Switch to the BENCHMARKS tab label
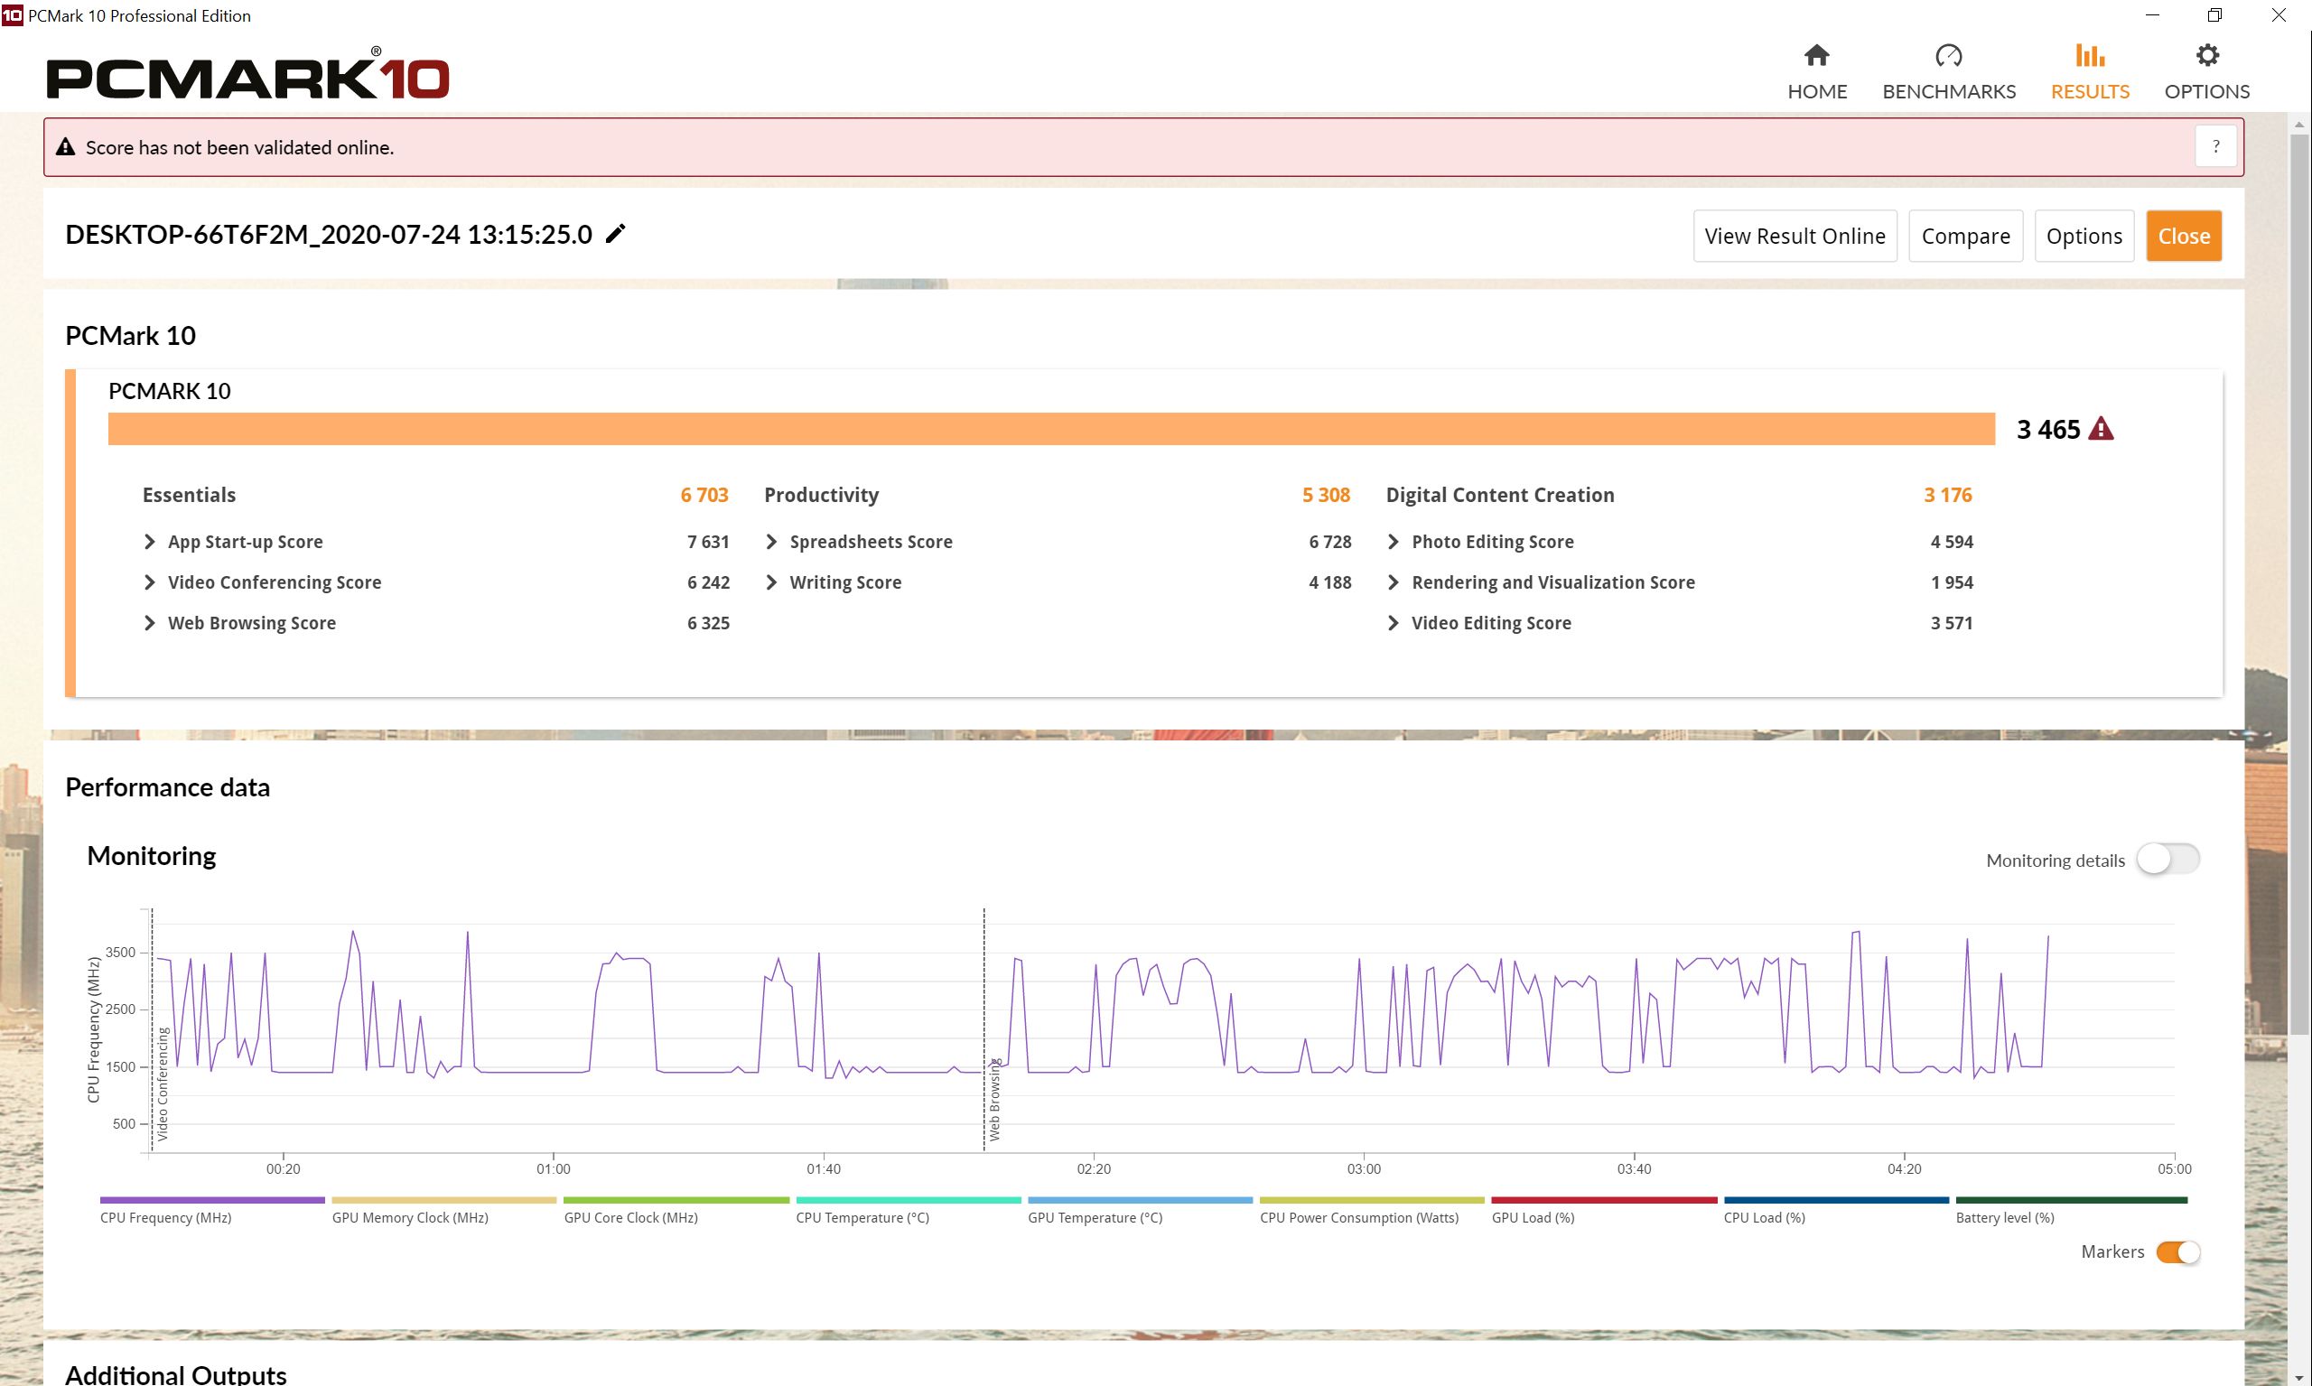Screen dimensions: 2312x1386 1948,91
